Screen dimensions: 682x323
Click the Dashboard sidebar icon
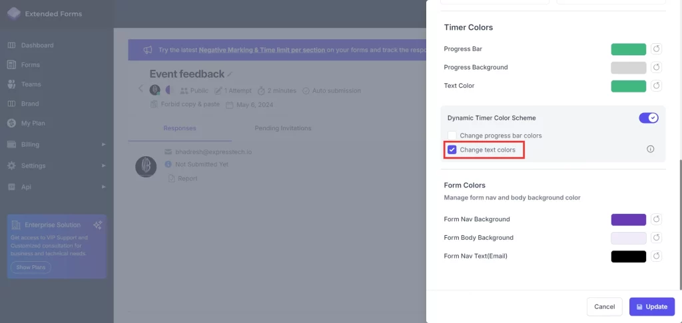12,45
